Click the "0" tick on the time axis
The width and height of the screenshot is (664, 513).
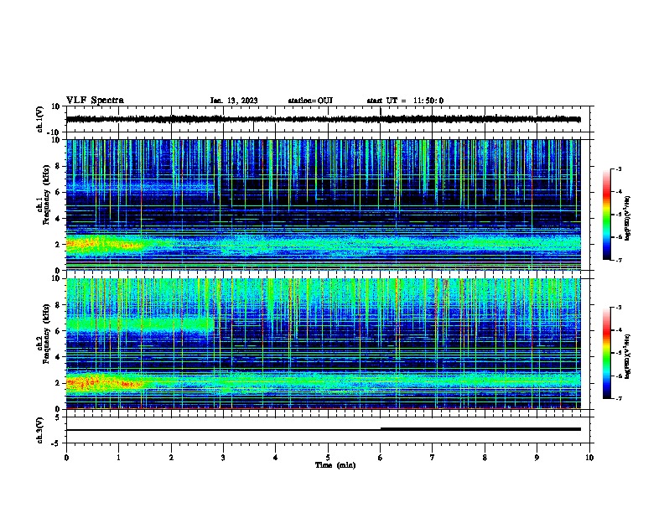[x=66, y=458]
